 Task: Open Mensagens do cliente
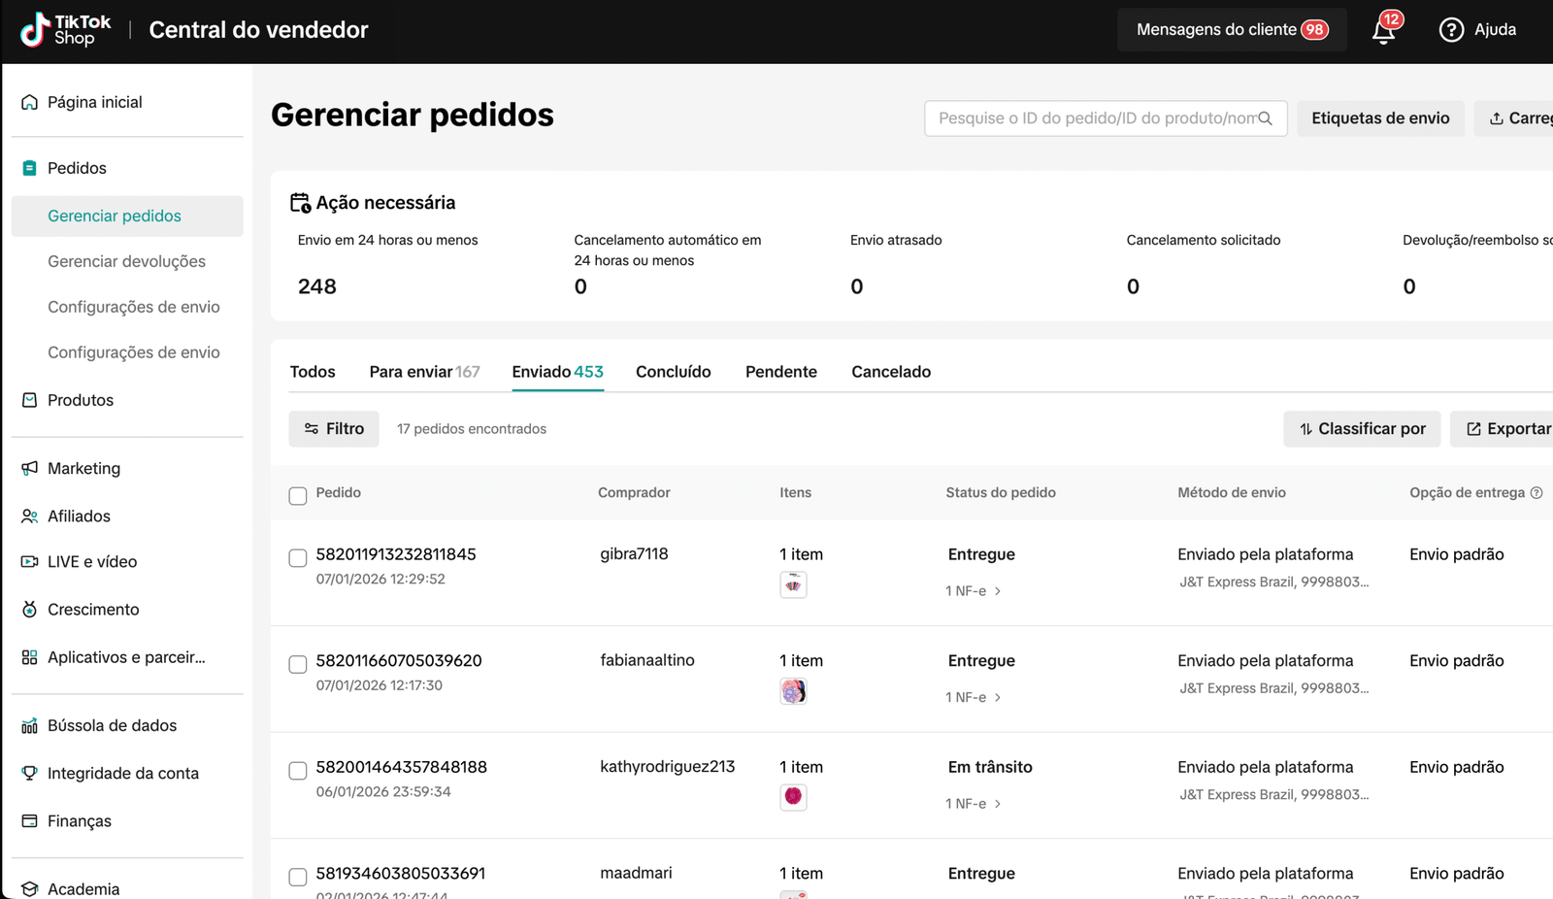1231,30
